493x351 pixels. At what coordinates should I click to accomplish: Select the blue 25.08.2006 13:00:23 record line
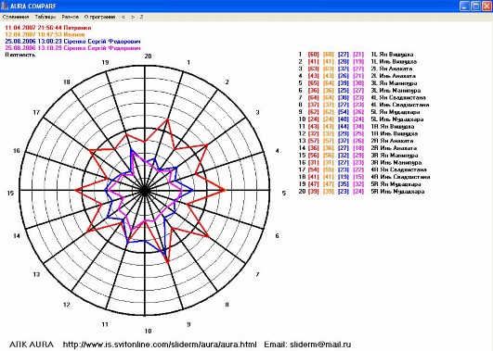[x=72, y=41]
